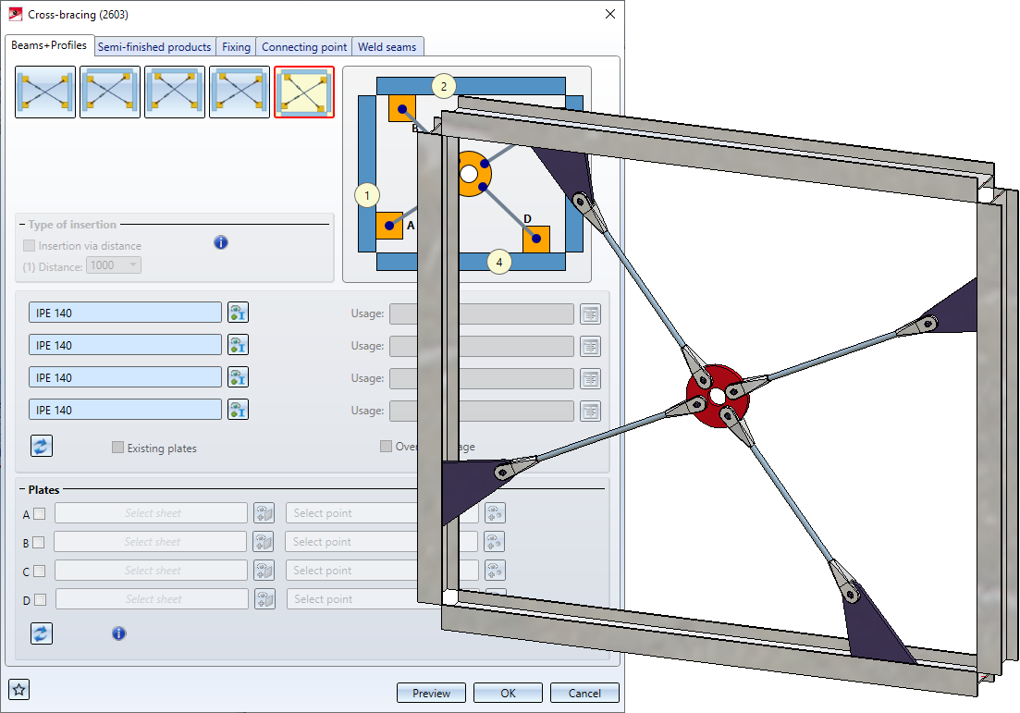Open beam selection icon for third IPE 140
The image size is (1020, 713).
click(238, 377)
